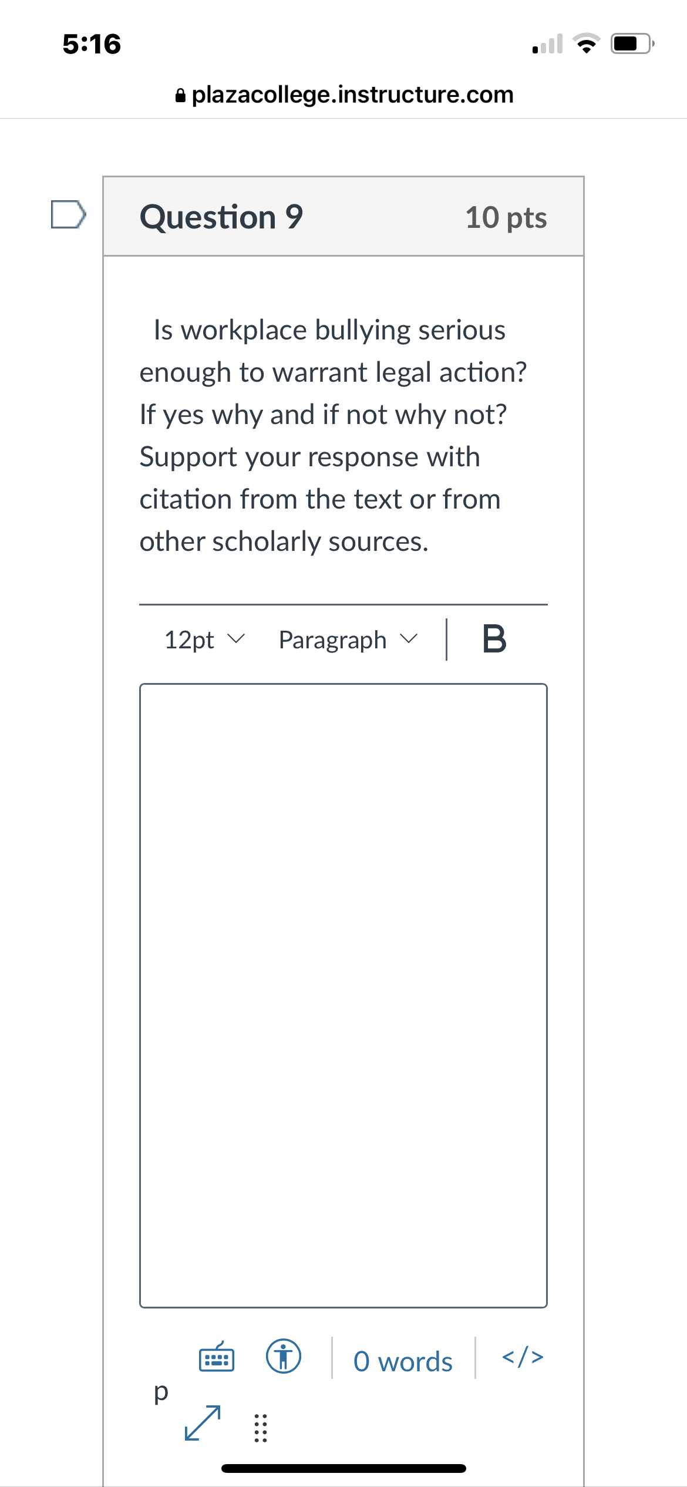Tap the Wi-Fi status icon
Screen dimensions: 687x1487
tap(586, 44)
